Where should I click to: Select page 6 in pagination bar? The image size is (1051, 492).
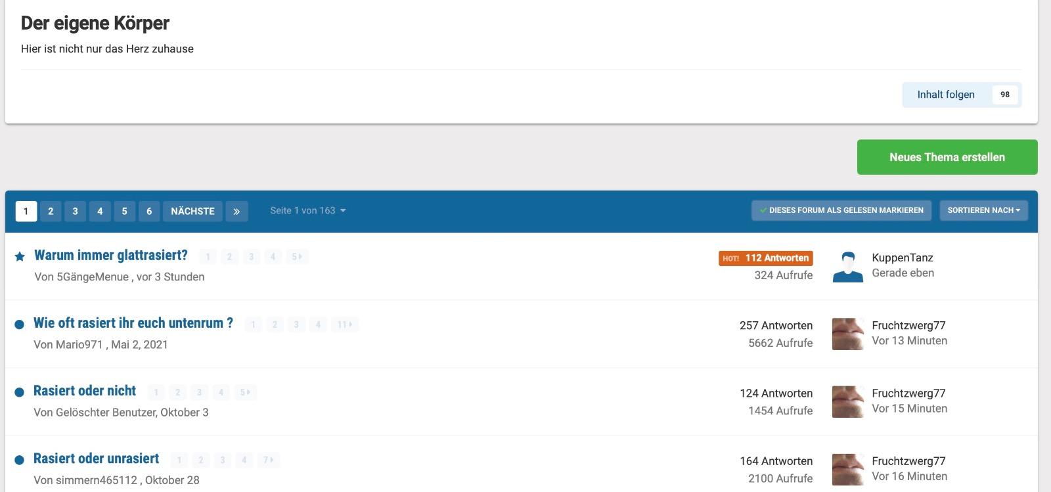click(x=149, y=211)
